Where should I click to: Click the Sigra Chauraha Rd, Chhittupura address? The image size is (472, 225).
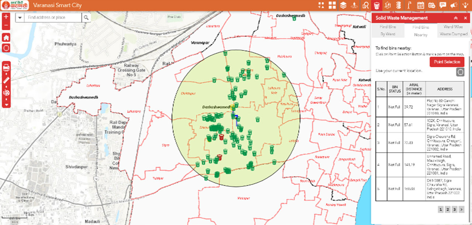coord(445,143)
